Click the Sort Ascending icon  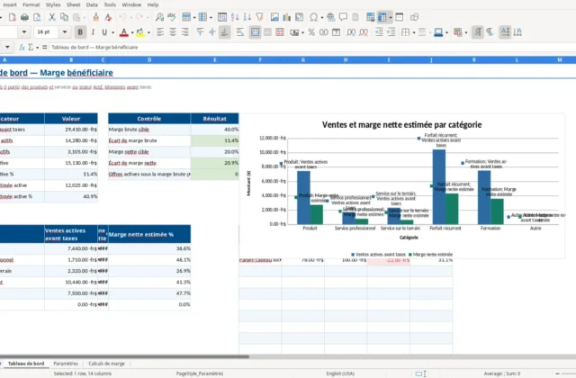(x=235, y=17)
